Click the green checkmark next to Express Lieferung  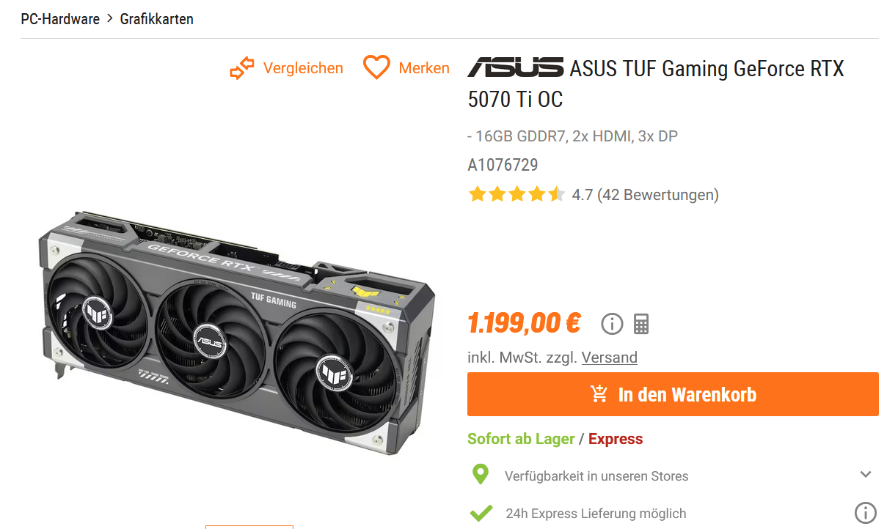pyautogui.click(x=481, y=513)
